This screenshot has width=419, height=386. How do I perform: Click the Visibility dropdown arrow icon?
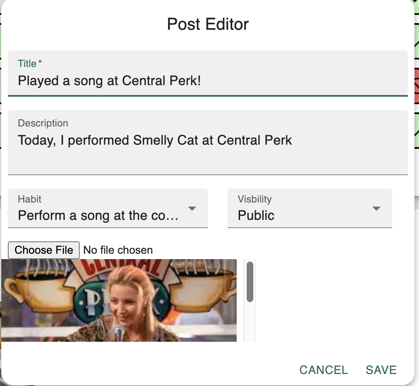click(376, 209)
